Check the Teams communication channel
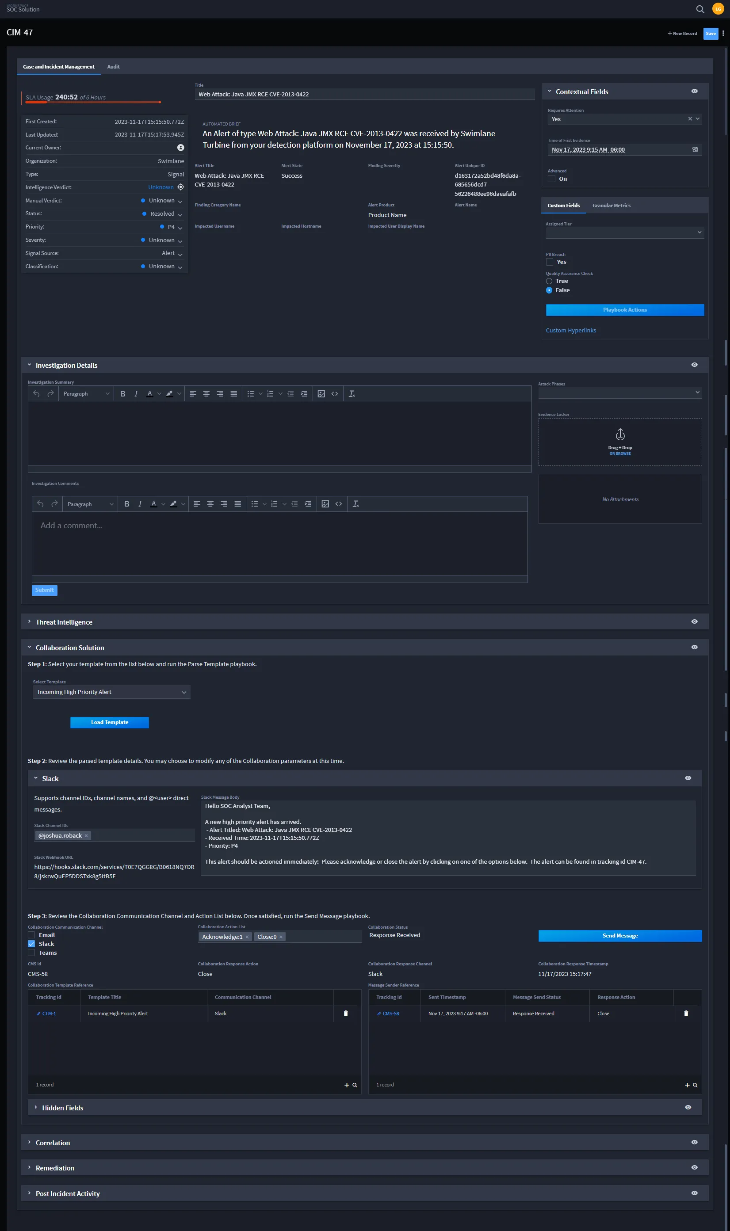Screen dimensions: 730x1231 click(x=31, y=953)
